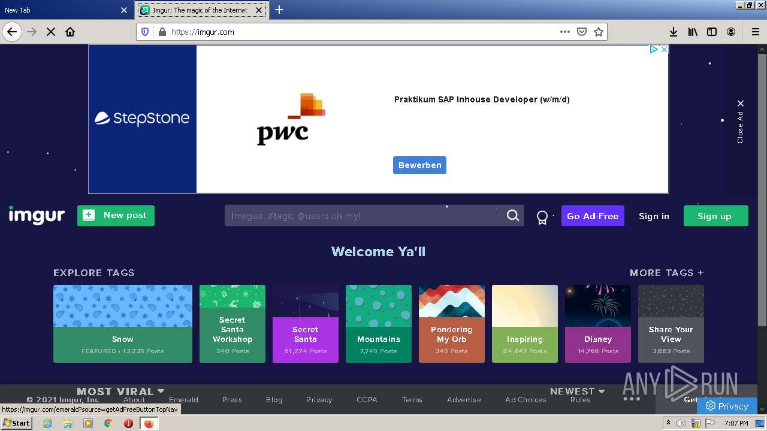Click the search magnifier icon
Image resolution: width=767 pixels, height=431 pixels.
513,215
